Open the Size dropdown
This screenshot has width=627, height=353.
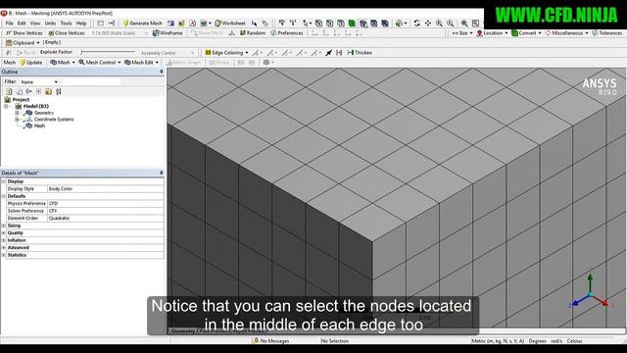(x=461, y=33)
